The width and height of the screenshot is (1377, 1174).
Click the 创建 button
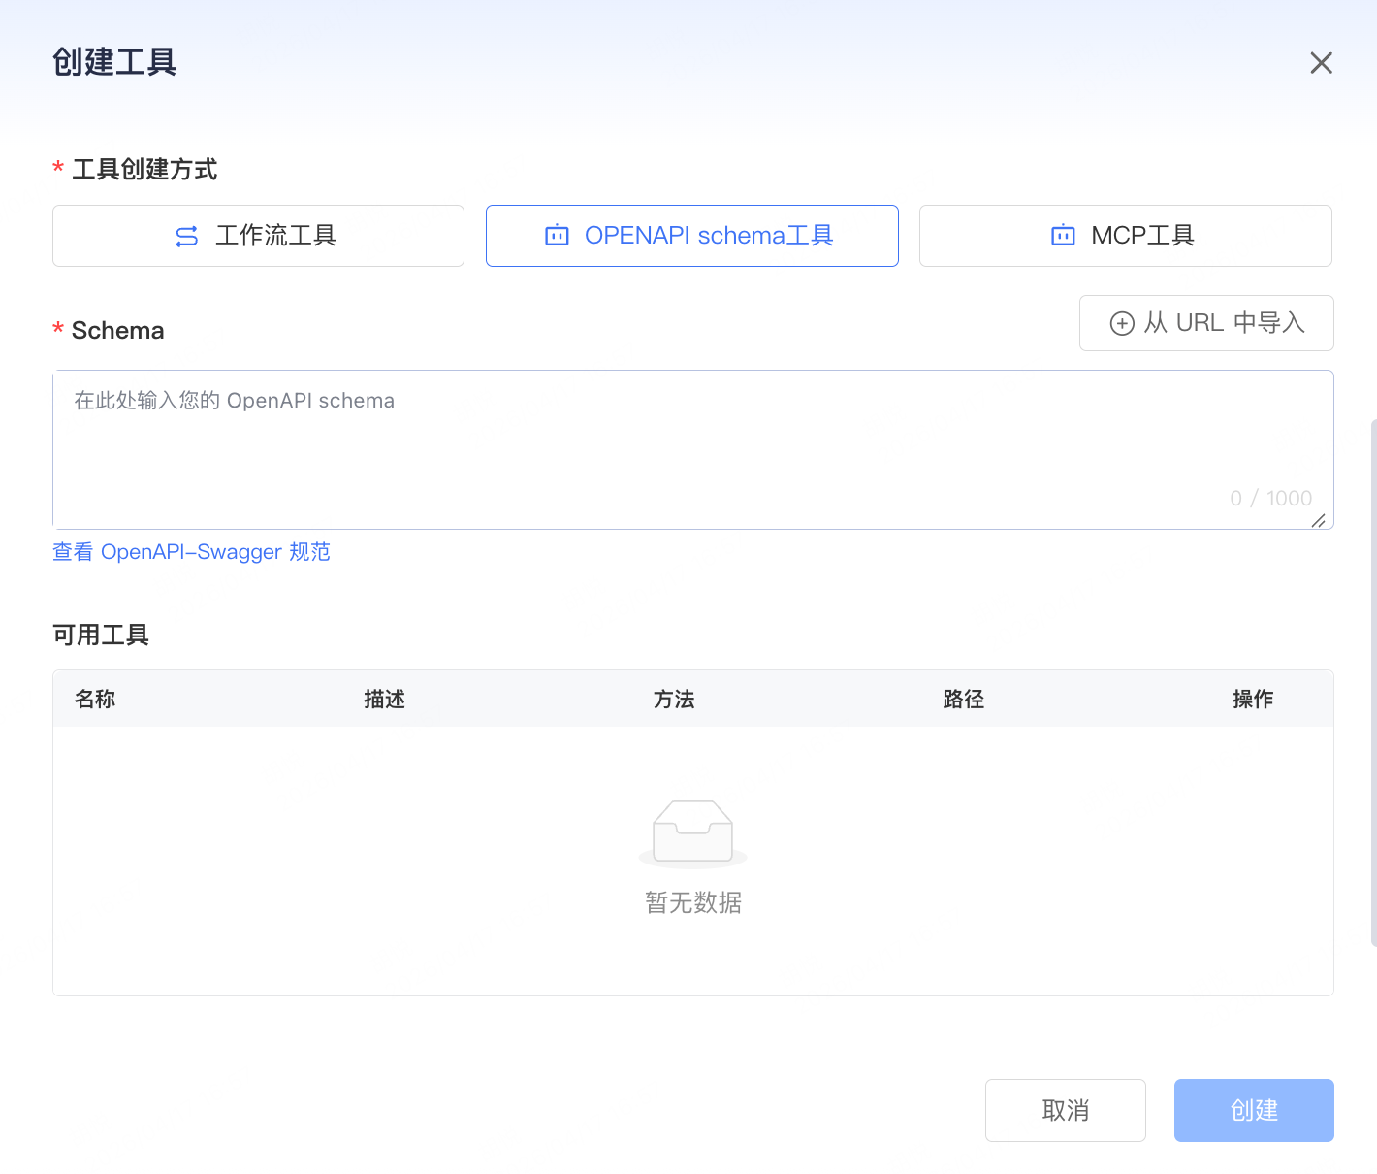tap(1254, 1110)
